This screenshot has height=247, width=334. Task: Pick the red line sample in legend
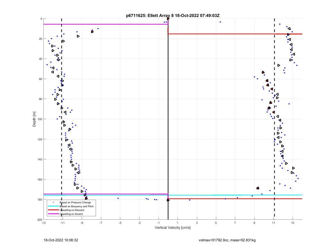click(53, 210)
